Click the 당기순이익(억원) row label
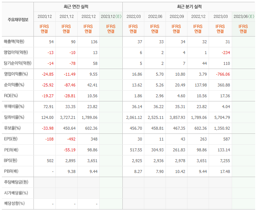 pyautogui.click(x=17, y=63)
